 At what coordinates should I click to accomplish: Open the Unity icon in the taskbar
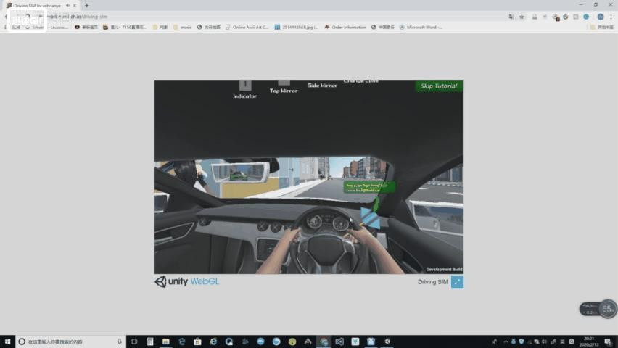[387, 341]
